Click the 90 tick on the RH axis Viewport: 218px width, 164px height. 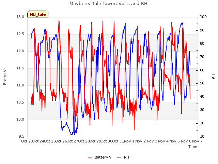pos(202,30)
